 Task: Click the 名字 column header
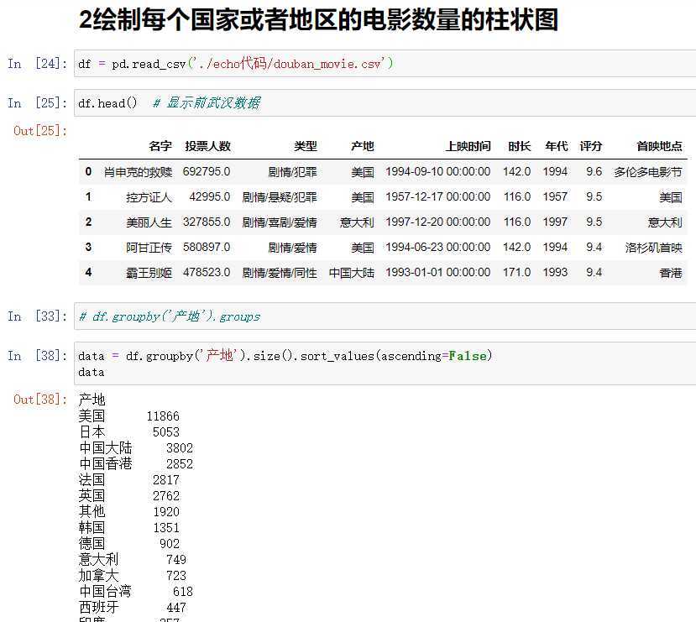[160, 146]
